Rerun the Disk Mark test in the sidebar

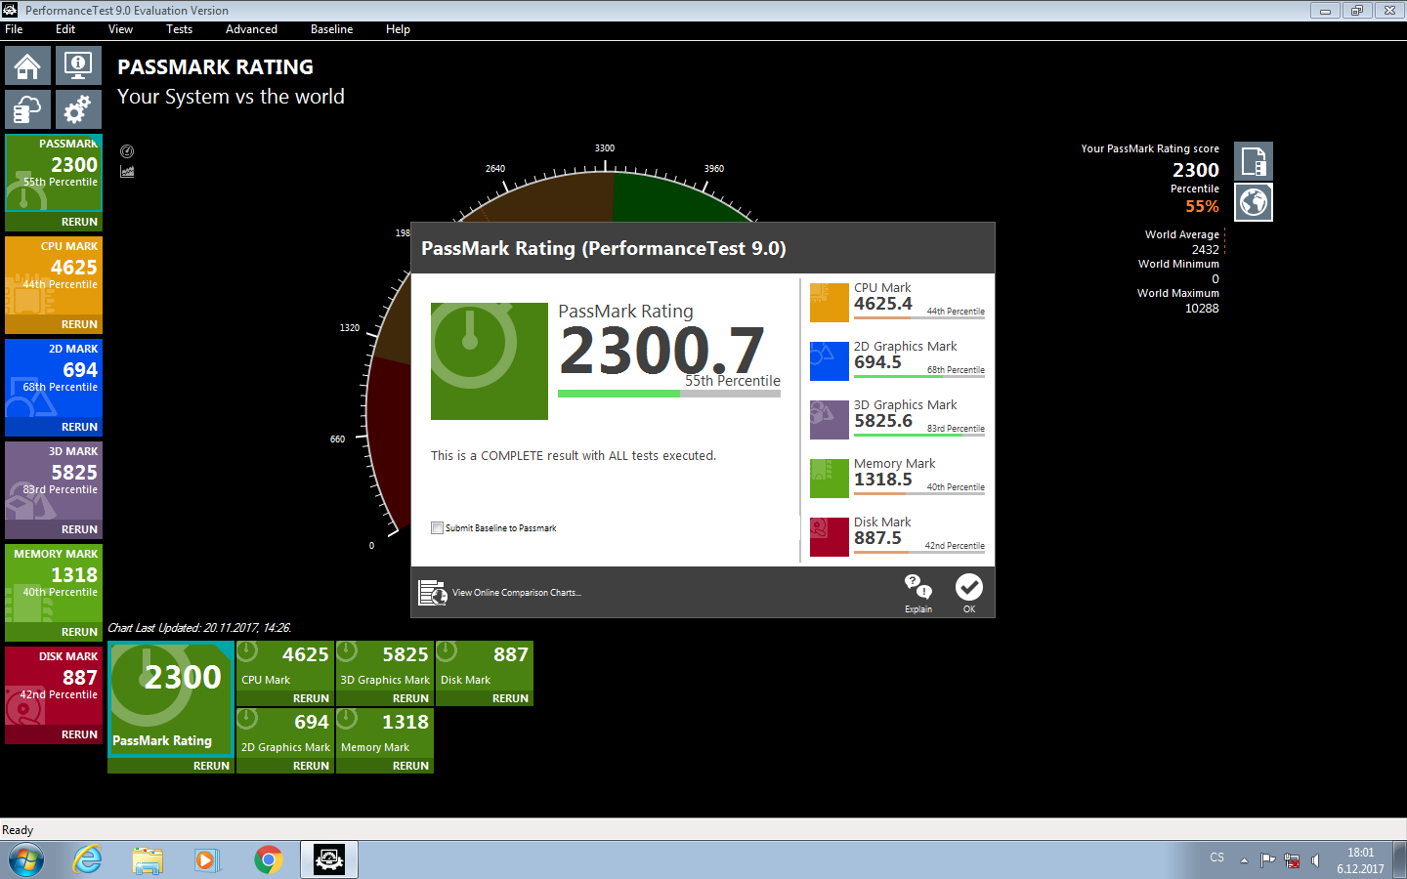point(78,734)
